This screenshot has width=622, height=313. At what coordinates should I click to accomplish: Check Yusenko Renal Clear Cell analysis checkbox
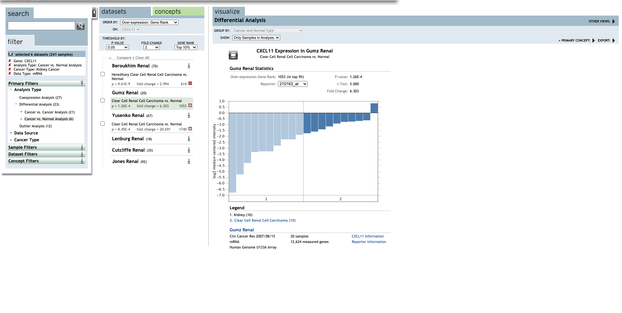[x=103, y=124]
